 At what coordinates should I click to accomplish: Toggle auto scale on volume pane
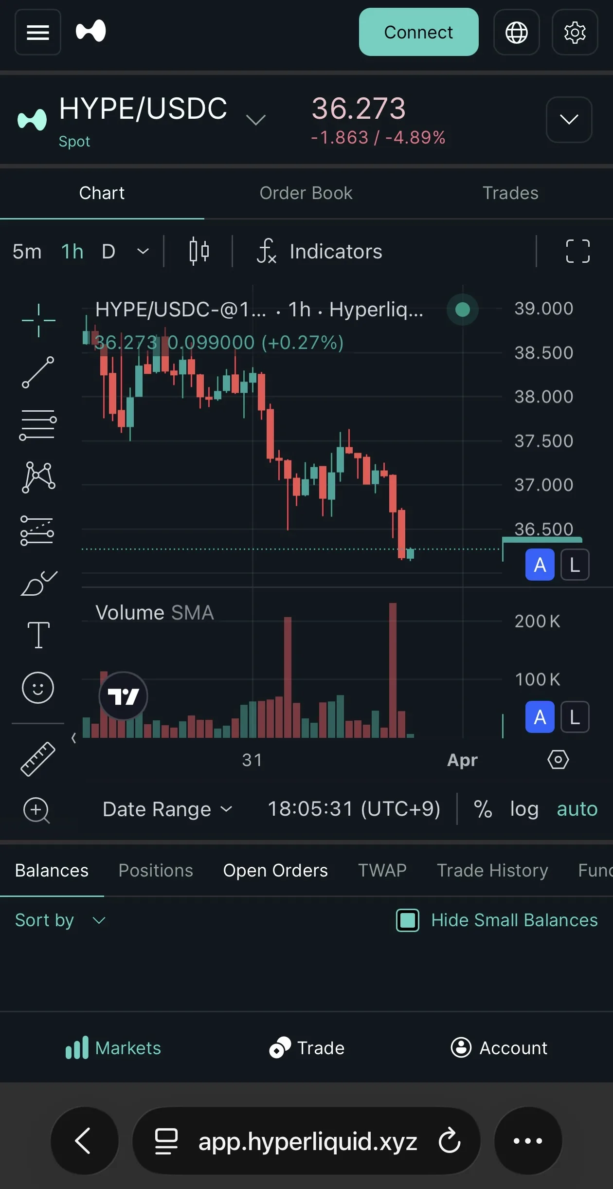pyautogui.click(x=540, y=717)
